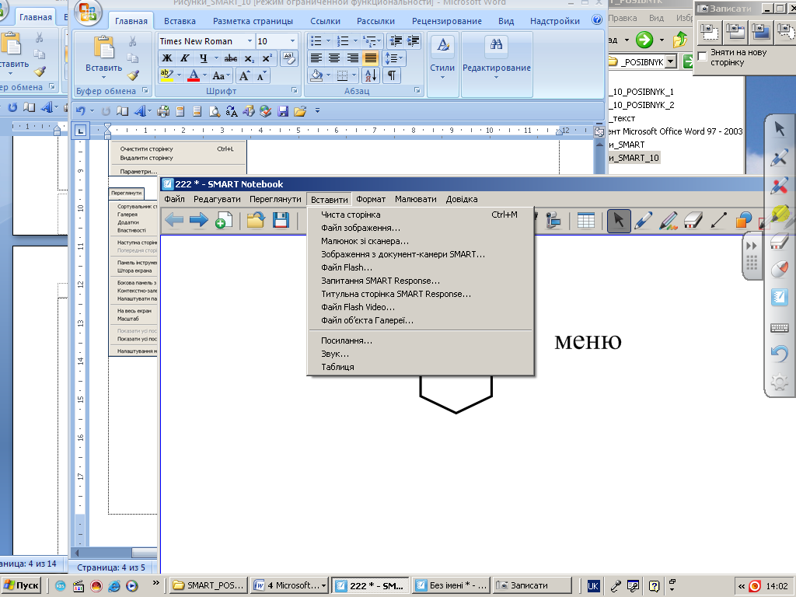Click the sort icon in Word paragraph group

click(x=371, y=75)
